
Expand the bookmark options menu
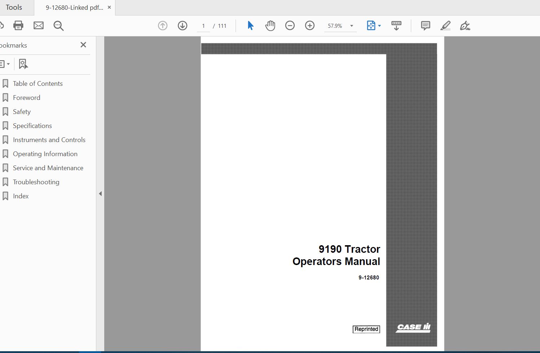tap(5, 63)
